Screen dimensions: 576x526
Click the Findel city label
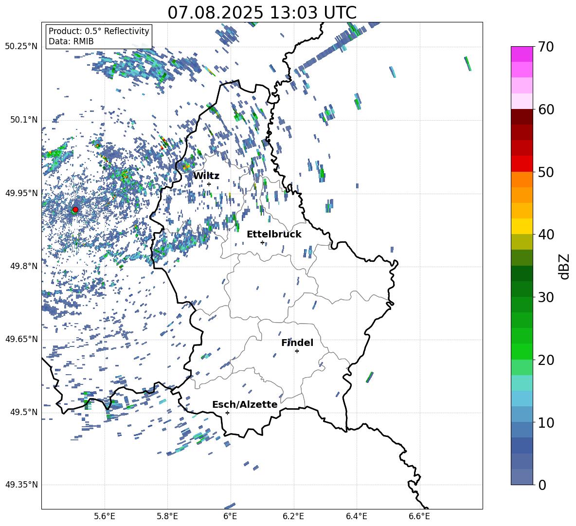(297, 343)
